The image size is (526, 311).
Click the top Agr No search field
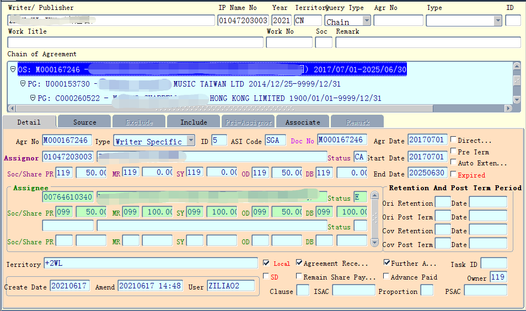(x=398, y=20)
